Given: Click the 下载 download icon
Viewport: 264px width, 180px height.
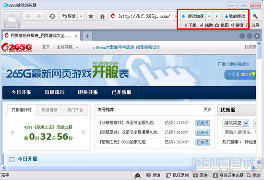Looking at the screenshot, I should tap(186, 25).
